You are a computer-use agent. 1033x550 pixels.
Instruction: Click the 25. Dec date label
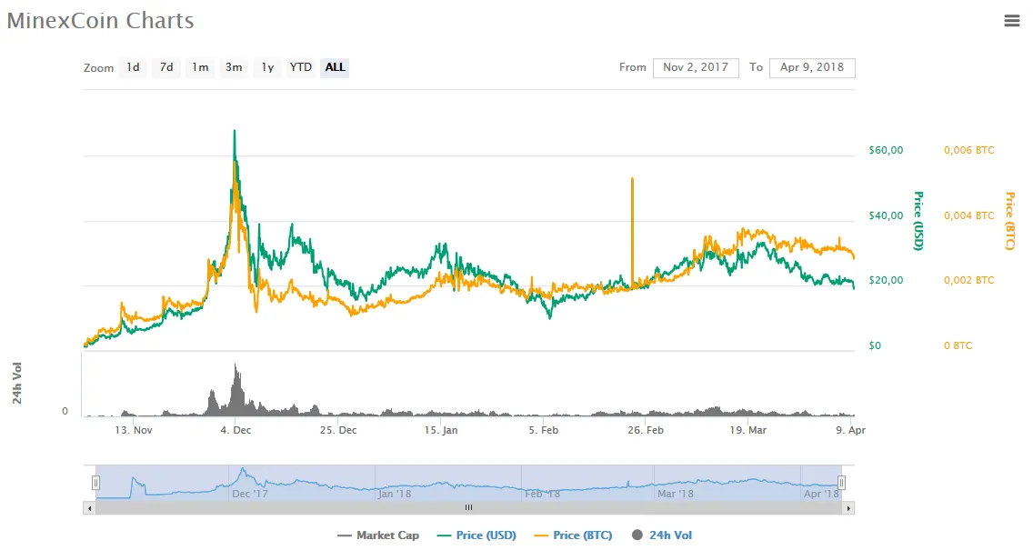point(338,430)
